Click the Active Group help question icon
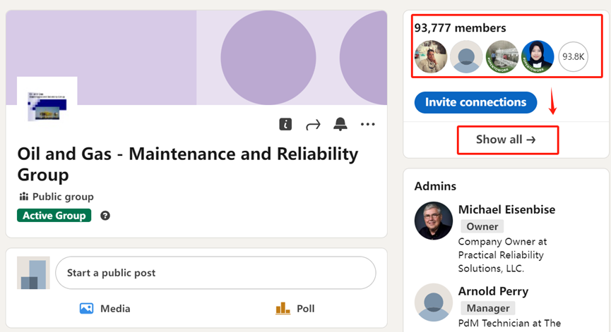This screenshot has width=611, height=332. 105,216
